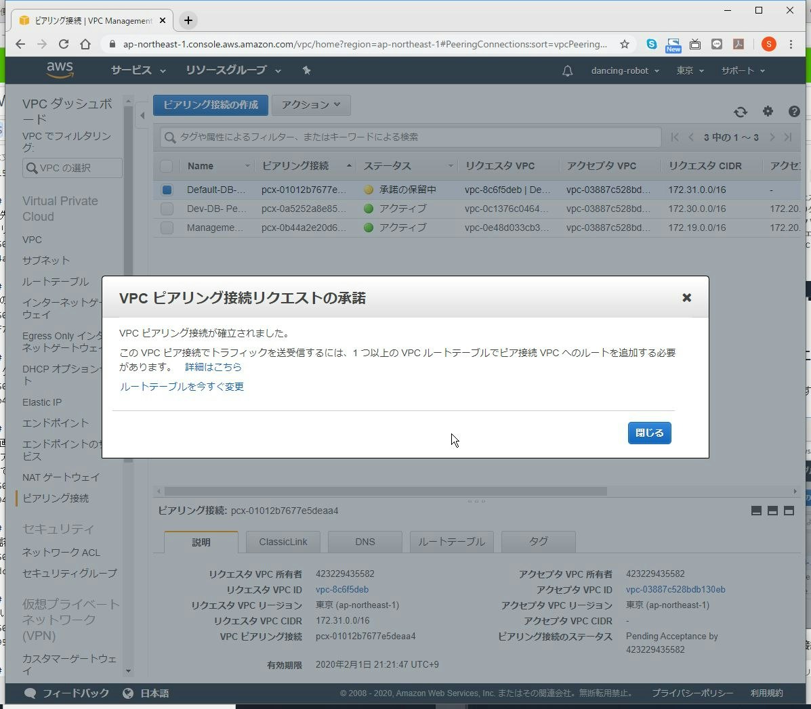811x709 pixels.
Task: Open the Chrome profile avatar S
Action: pyautogui.click(x=768, y=45)
